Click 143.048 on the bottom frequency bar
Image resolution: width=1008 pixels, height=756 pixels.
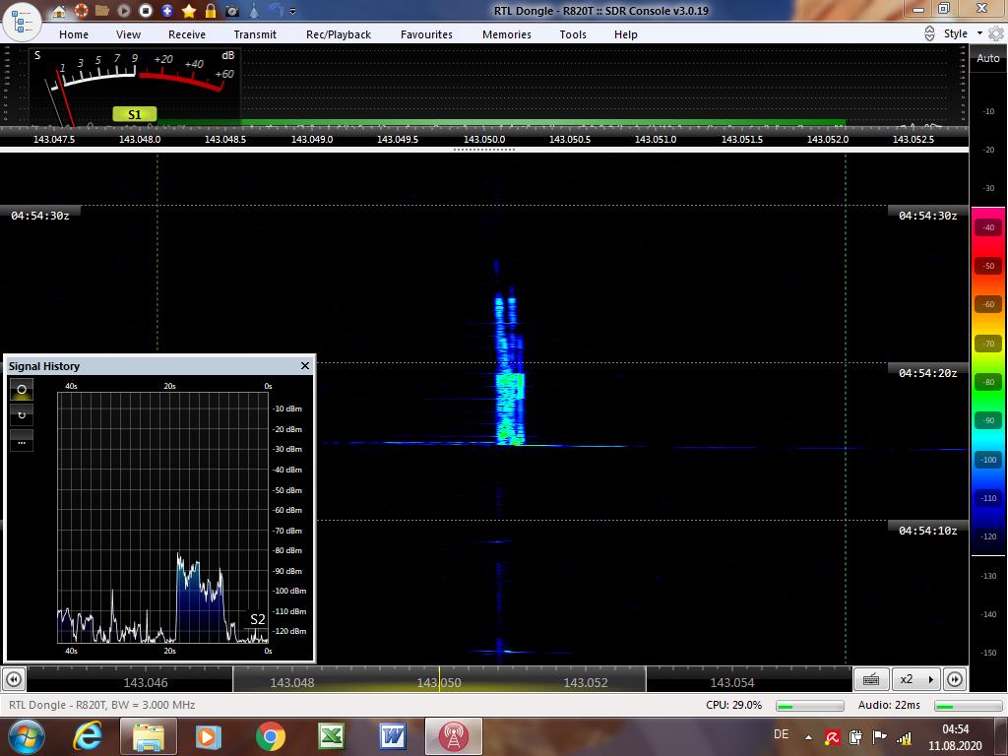(291, 683)
